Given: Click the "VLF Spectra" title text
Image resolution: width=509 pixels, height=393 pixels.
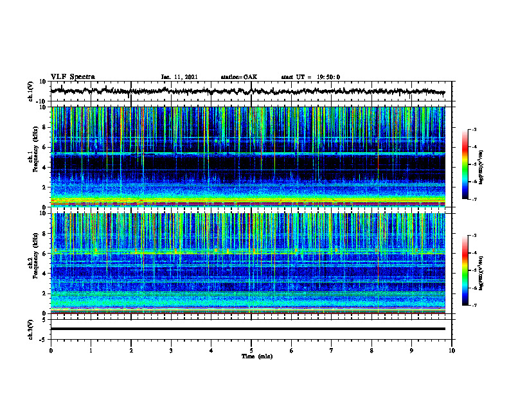Looking at the screenshot, I should (73, 77).
